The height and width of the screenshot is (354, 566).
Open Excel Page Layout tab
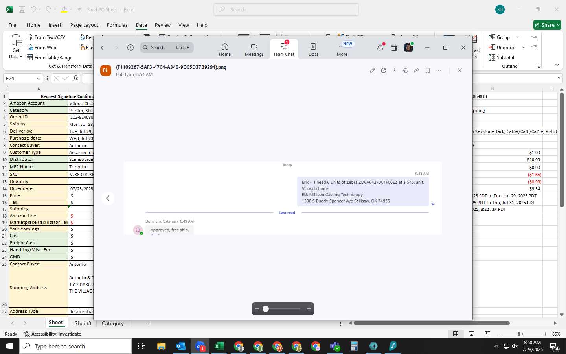(84, 25)
